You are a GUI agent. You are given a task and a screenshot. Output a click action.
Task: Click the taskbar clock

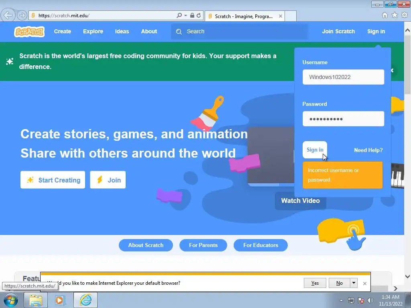click(390, 300)
